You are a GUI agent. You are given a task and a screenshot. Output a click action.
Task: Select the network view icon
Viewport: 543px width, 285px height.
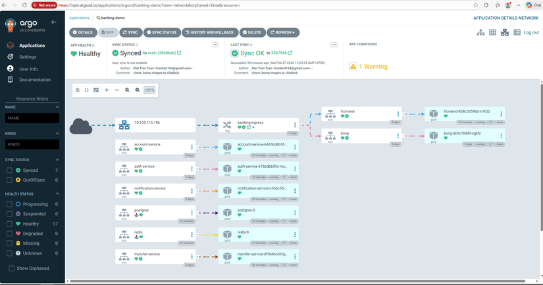(505, 32)
